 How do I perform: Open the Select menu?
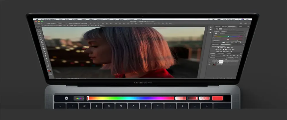(100, 19)
